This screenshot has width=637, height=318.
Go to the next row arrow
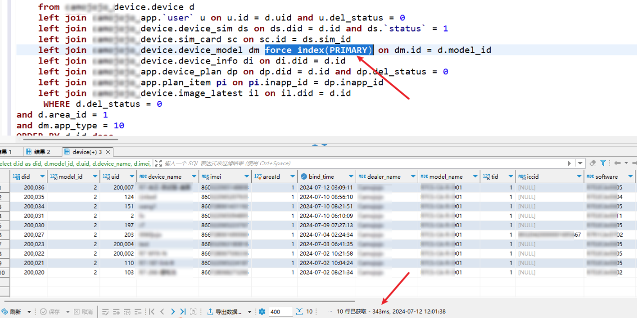tap(173, 312)
